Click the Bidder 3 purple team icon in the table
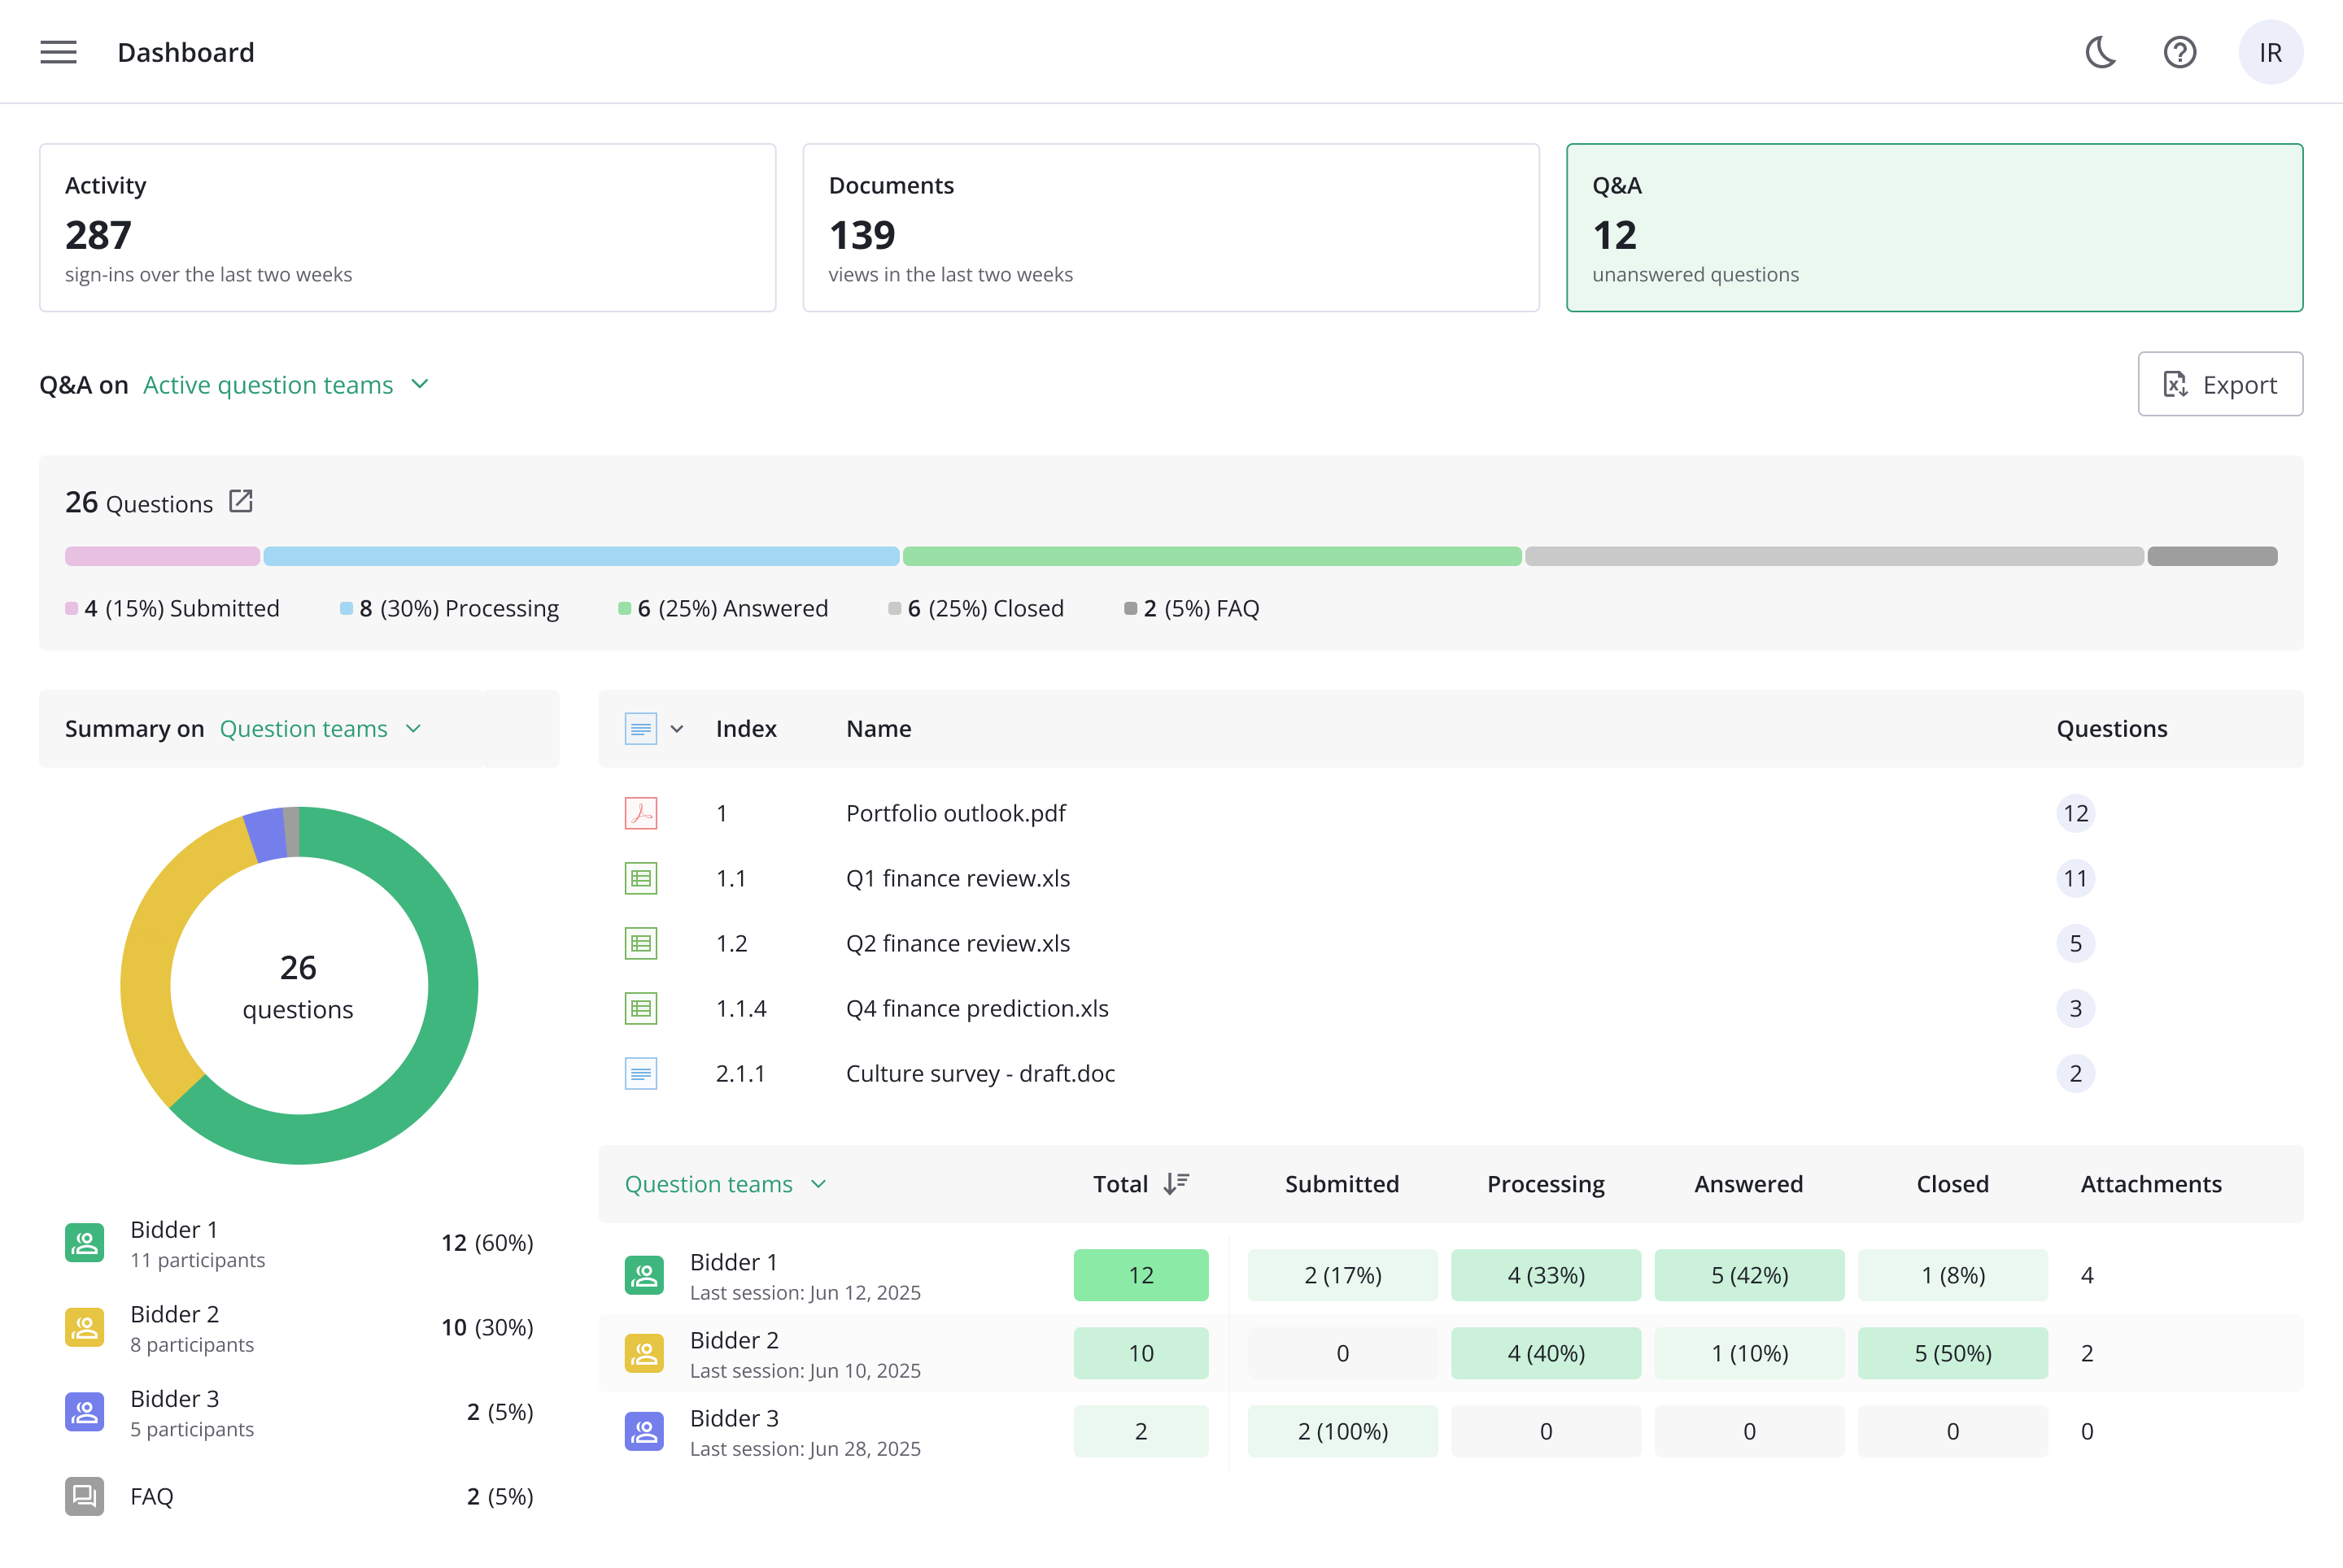This screenshot has width=2343, height=1568. click(644, 1431)
